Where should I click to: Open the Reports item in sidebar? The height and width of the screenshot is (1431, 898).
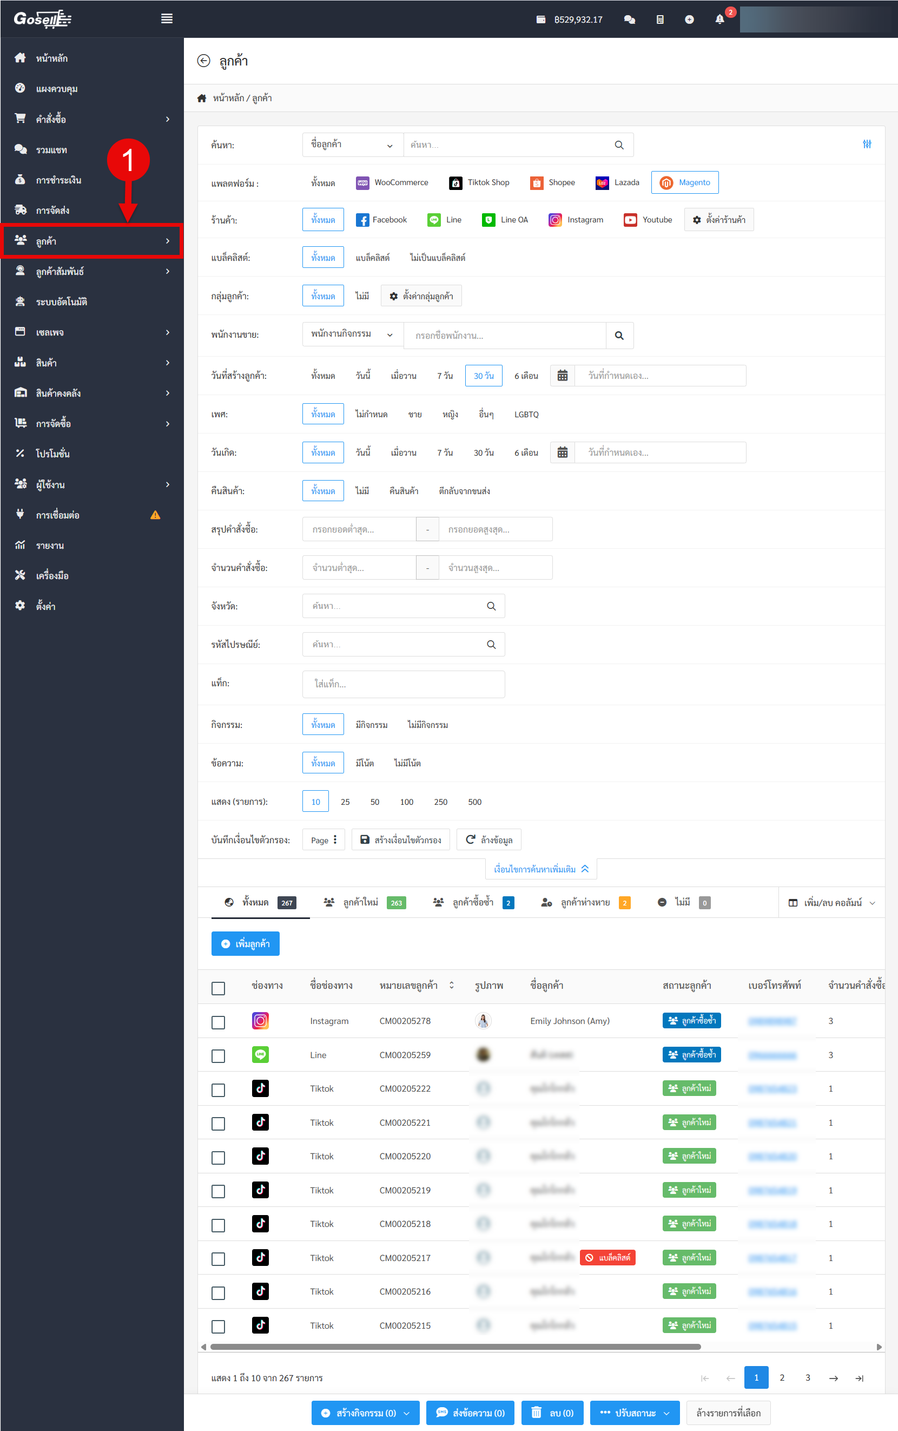coord(50,546)
